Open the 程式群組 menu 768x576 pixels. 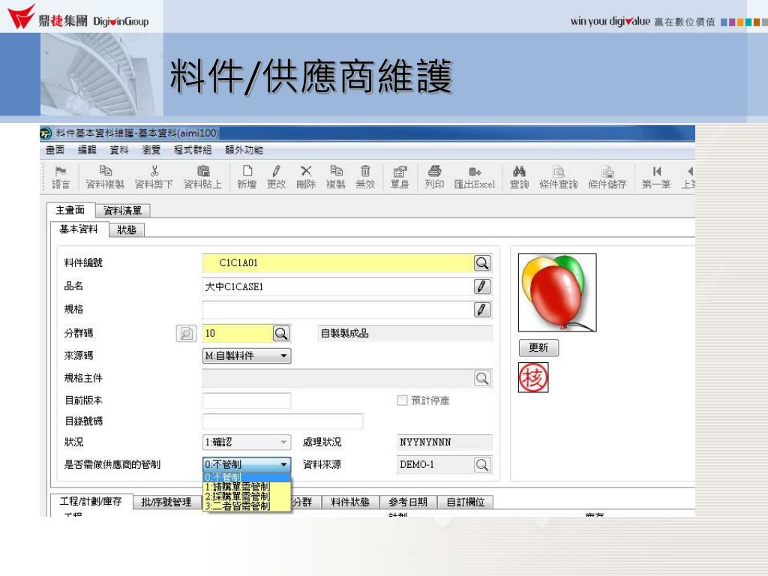point(193,150)
